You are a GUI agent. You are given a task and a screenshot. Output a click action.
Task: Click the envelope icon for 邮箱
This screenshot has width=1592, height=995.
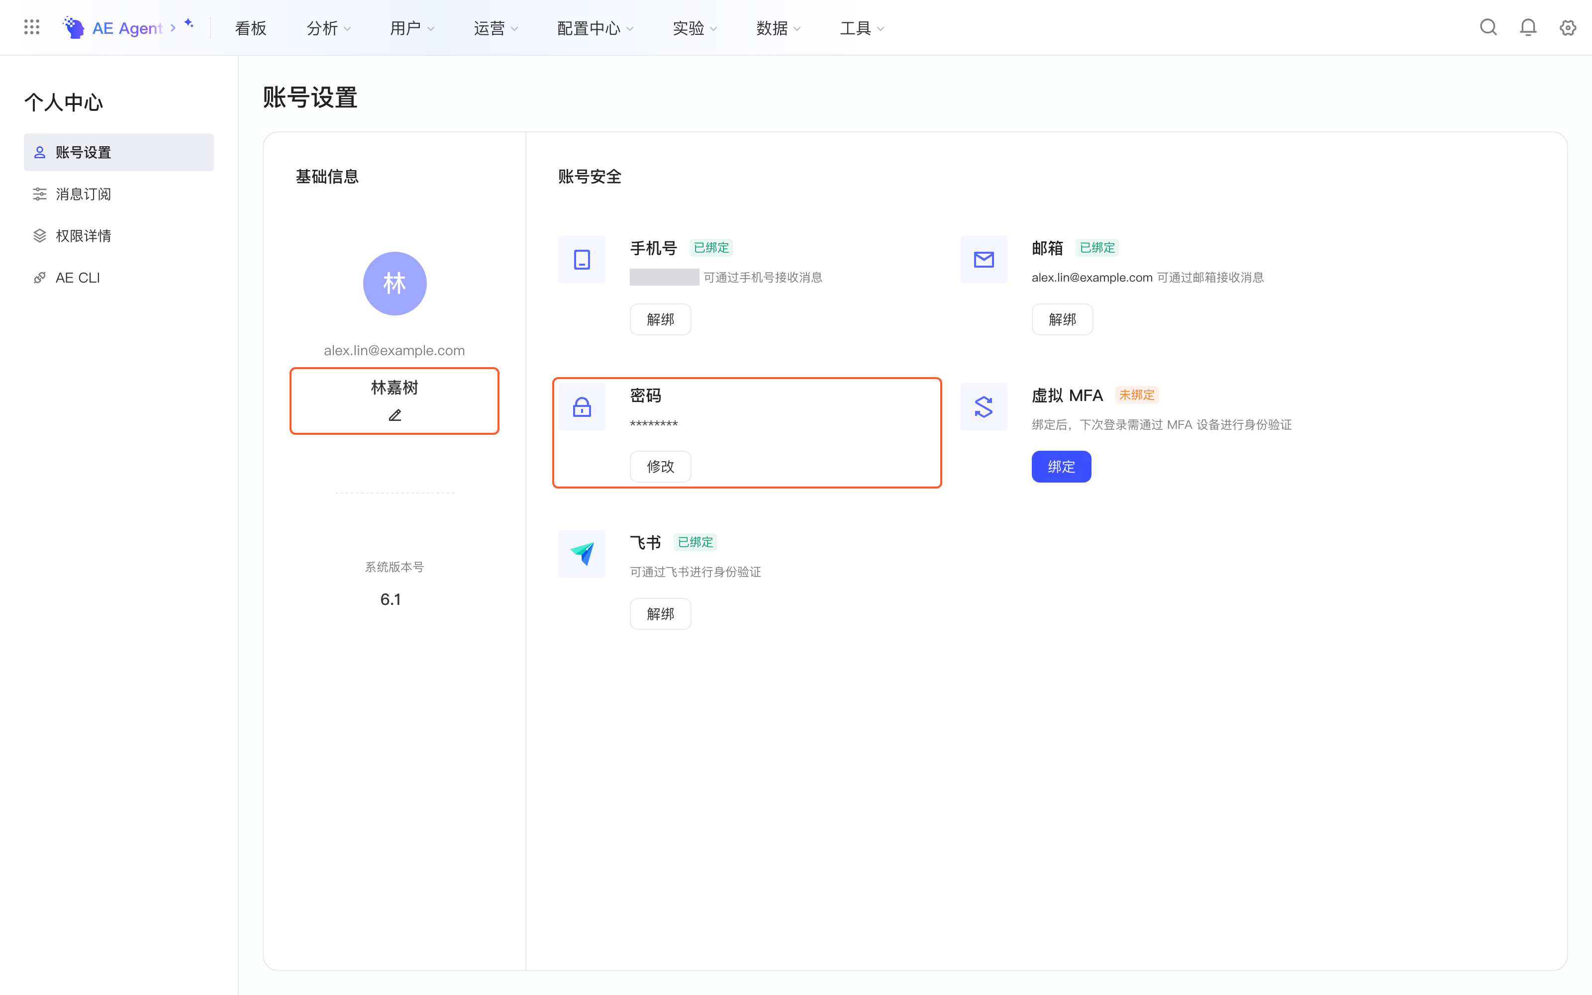coord(984,260)
